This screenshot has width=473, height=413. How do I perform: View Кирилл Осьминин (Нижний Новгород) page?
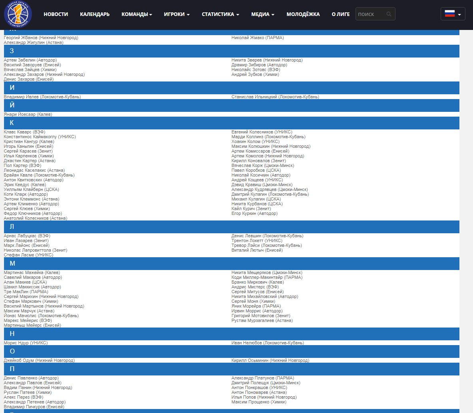pos(270,360)
